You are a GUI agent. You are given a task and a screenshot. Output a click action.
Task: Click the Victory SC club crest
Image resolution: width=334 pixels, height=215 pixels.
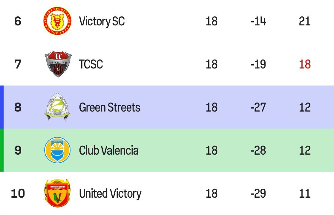click(x=57, y=21)
